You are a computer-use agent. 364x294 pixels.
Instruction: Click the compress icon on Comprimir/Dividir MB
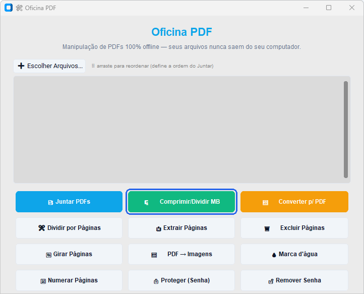[147, 203]
